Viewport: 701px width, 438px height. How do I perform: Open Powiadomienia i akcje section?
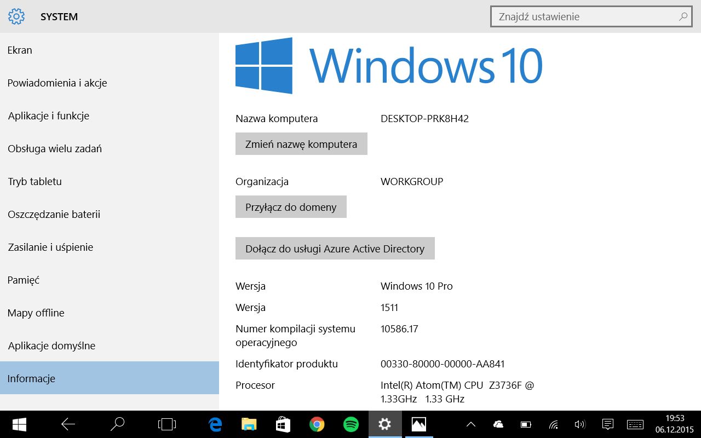point(110,83)
